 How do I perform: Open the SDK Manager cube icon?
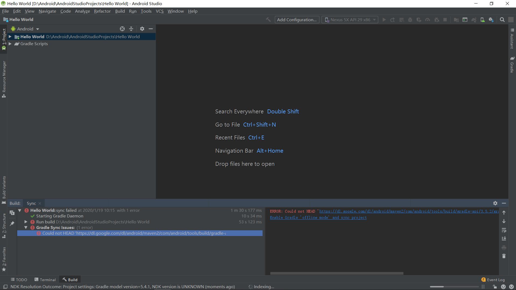[x=491, y=20]
